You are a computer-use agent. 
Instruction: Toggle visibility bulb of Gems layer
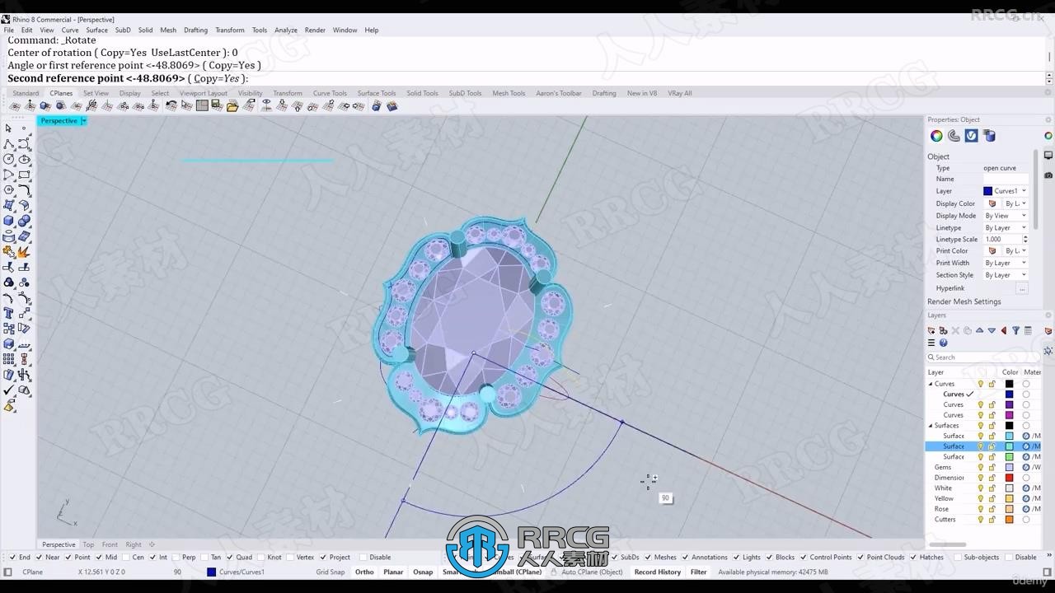pos(980,467)
